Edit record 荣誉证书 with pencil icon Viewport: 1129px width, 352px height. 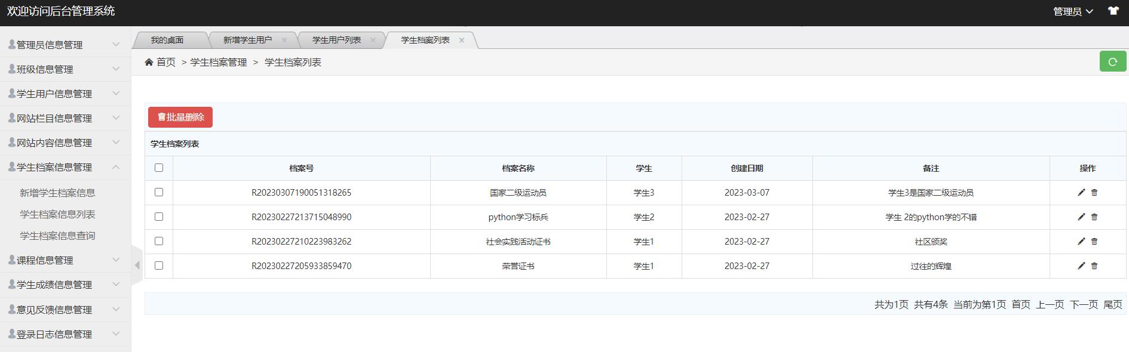click(1081, 266)
